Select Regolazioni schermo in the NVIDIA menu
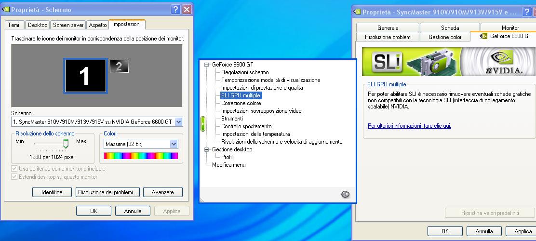 245,72
